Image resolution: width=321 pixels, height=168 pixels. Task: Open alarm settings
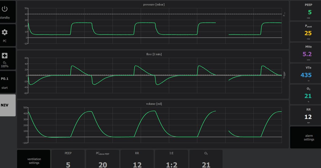point(305,138)
